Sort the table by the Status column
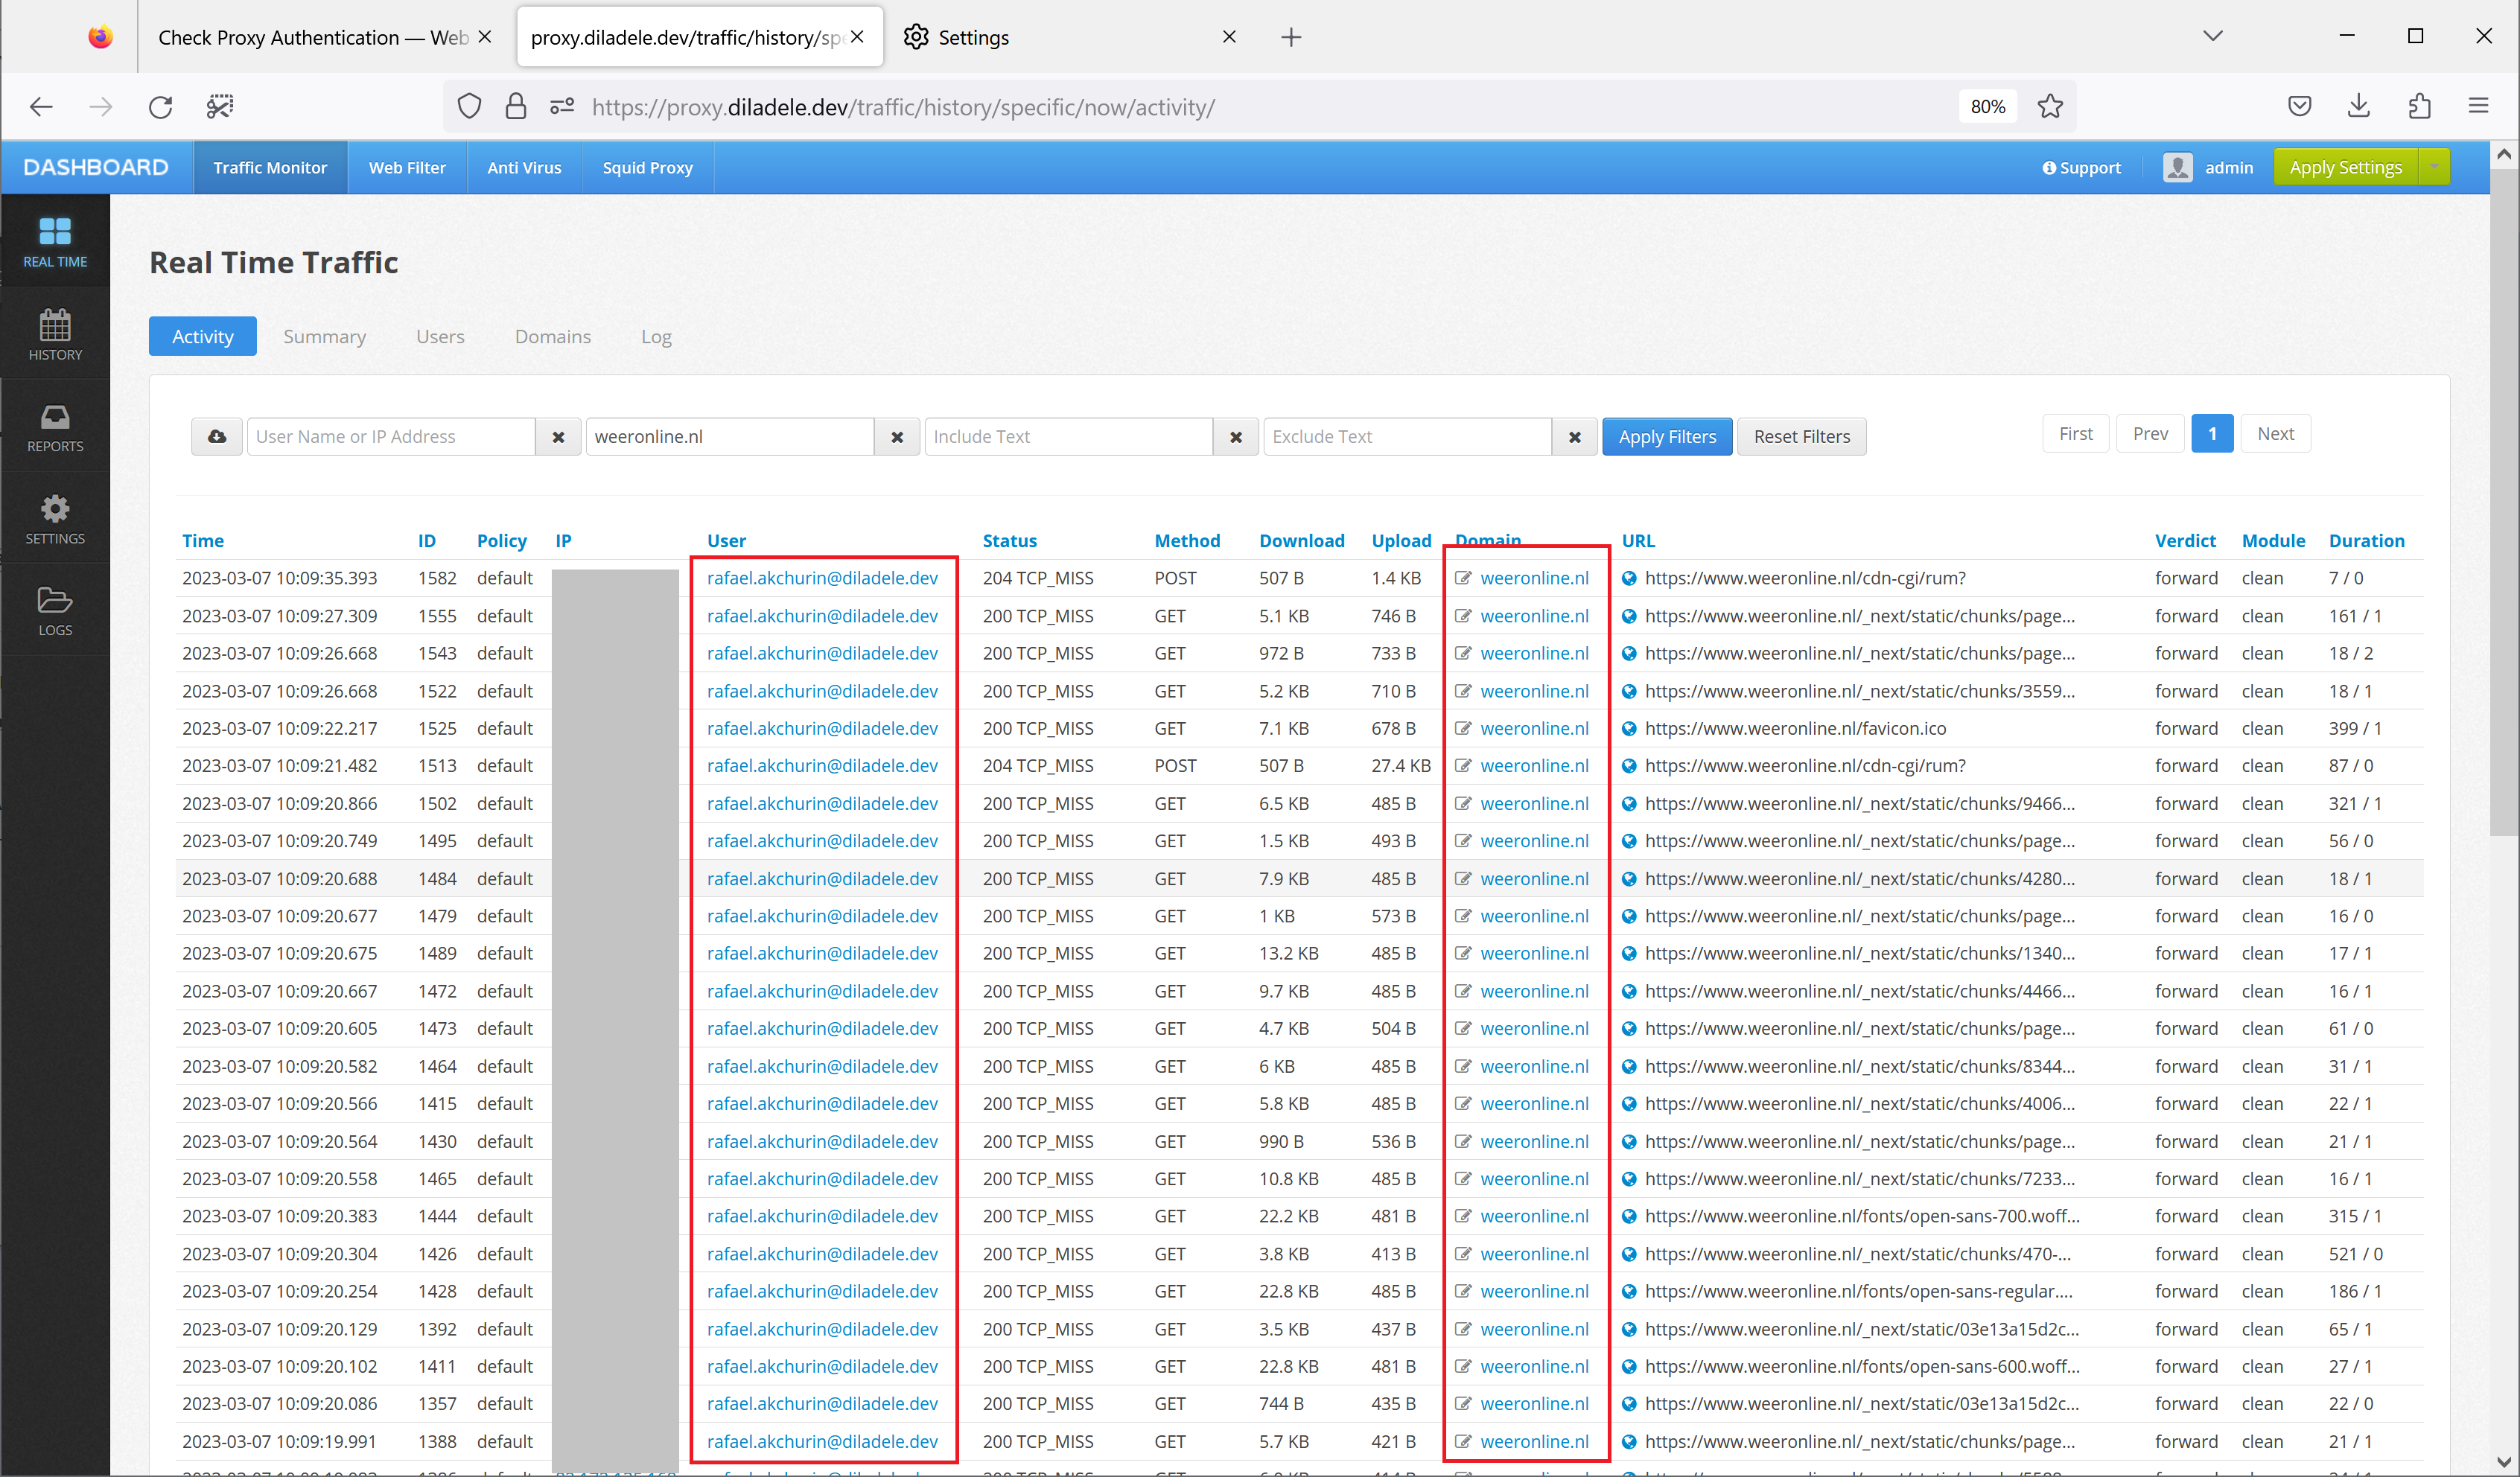The height and width of the screenshot is (1477, 2520). [1009, 541]
